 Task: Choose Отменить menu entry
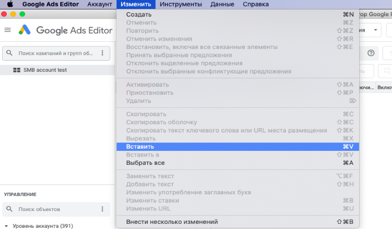pos(238,23)
